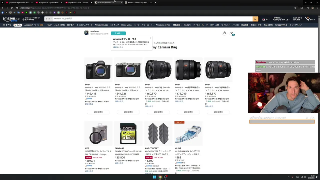This screenshot has width=320, height=180.
Task: Click 詳細を表示 under the ¥442,418 camera
Action: click(98, 112)
